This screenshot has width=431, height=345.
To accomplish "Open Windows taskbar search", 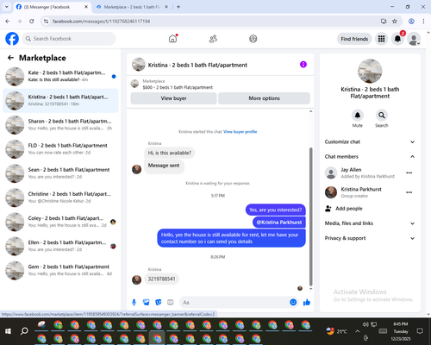I will point(24,331).
